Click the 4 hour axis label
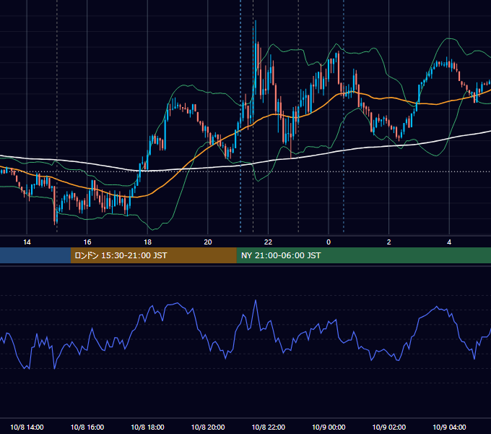 [449, 242]
